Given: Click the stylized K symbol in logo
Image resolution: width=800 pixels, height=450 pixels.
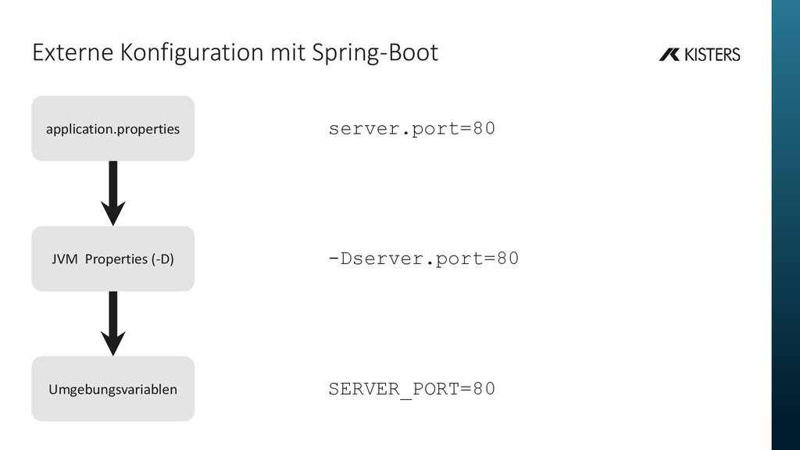Looking at the screenshot, I should (x=669, y=54).
